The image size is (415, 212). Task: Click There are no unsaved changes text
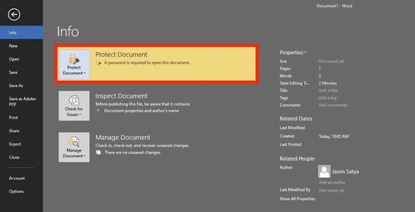[x=133, y=152]
